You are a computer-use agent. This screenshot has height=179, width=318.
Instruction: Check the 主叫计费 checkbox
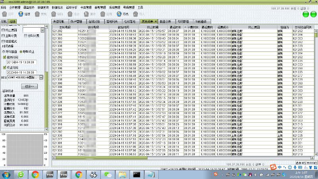click(x=4, y=36)
